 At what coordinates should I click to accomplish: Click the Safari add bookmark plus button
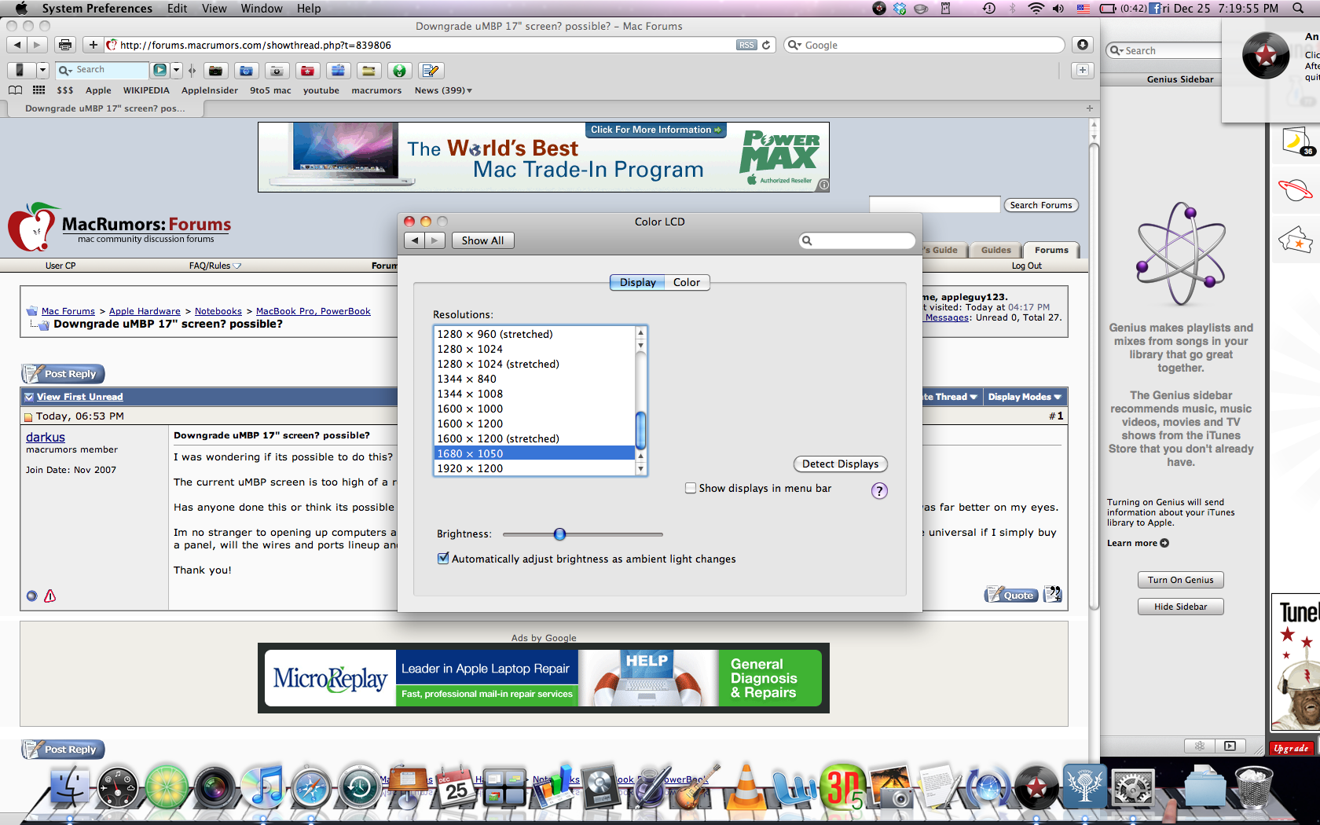pyautogui.click(x=93, y=45)
